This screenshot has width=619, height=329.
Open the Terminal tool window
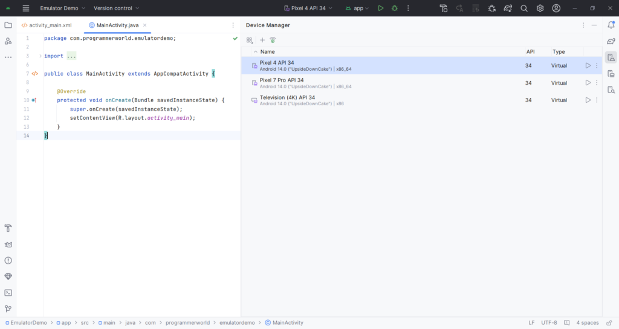[x=8, y=293]
